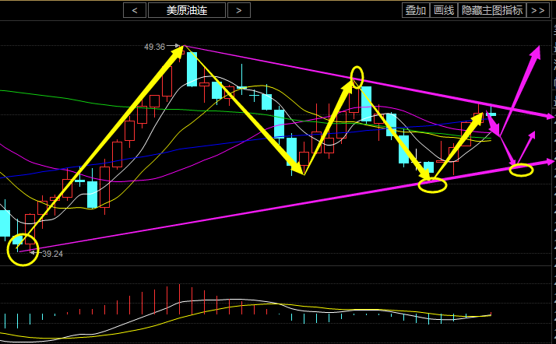This screenshot has height=344, width=556.
Task: Click the latest small cyan candle on the right
Action: [491, 114]
